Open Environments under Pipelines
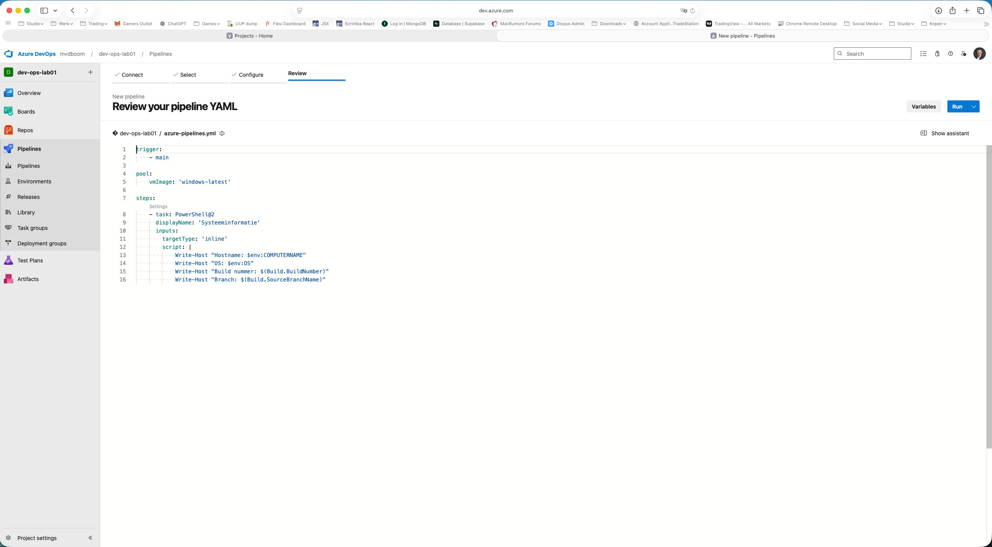 34,181
